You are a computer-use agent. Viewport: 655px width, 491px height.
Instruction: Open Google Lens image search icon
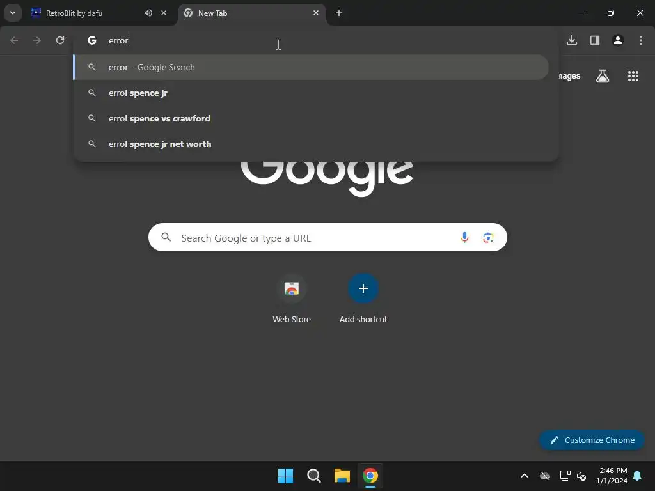point(488,238)
